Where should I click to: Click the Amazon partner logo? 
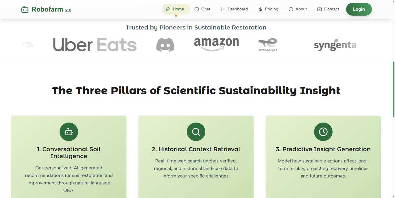pos(216,44)
